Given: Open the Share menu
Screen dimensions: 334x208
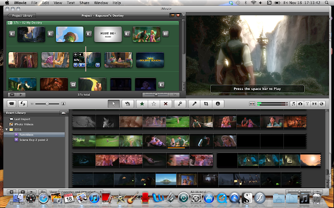Looking at the screenshot, I should tap(85, 3).
